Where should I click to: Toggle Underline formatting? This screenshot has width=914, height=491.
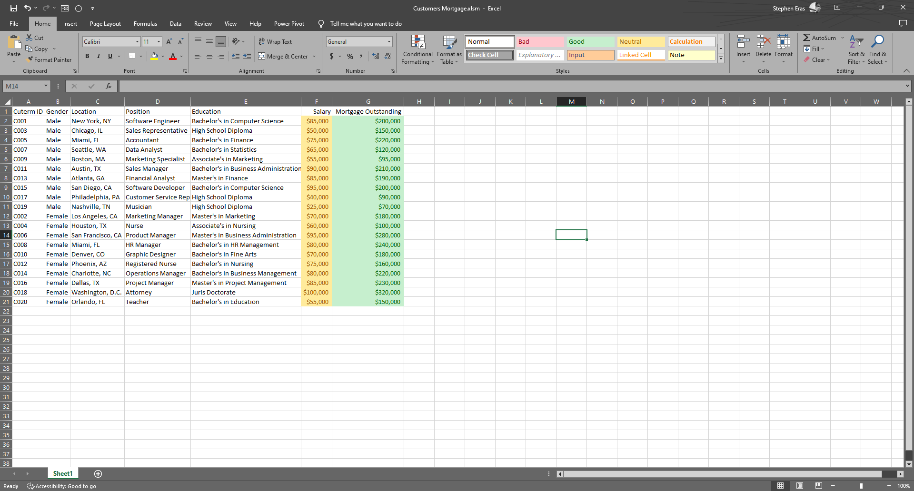coord(110,56)
